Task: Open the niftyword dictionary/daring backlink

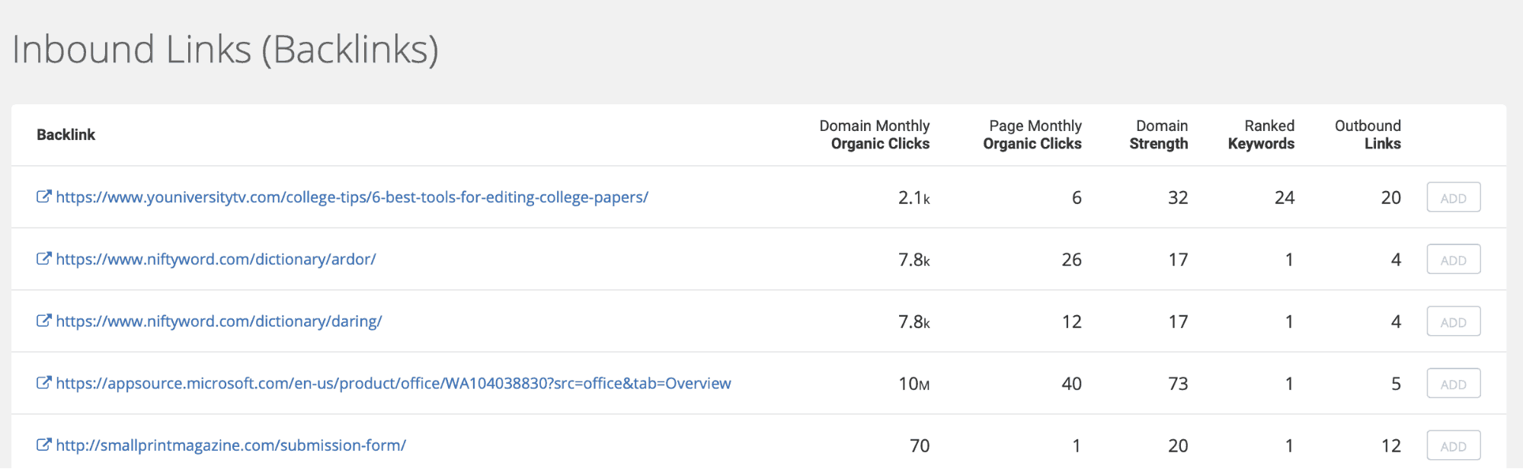Action: click(219, 321)
